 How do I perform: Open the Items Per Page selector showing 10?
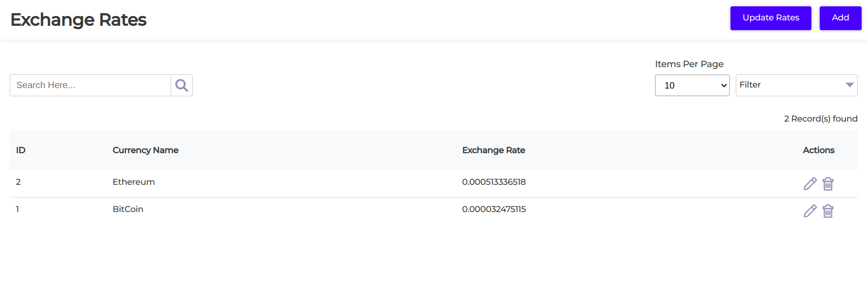[x=692, y=85]
